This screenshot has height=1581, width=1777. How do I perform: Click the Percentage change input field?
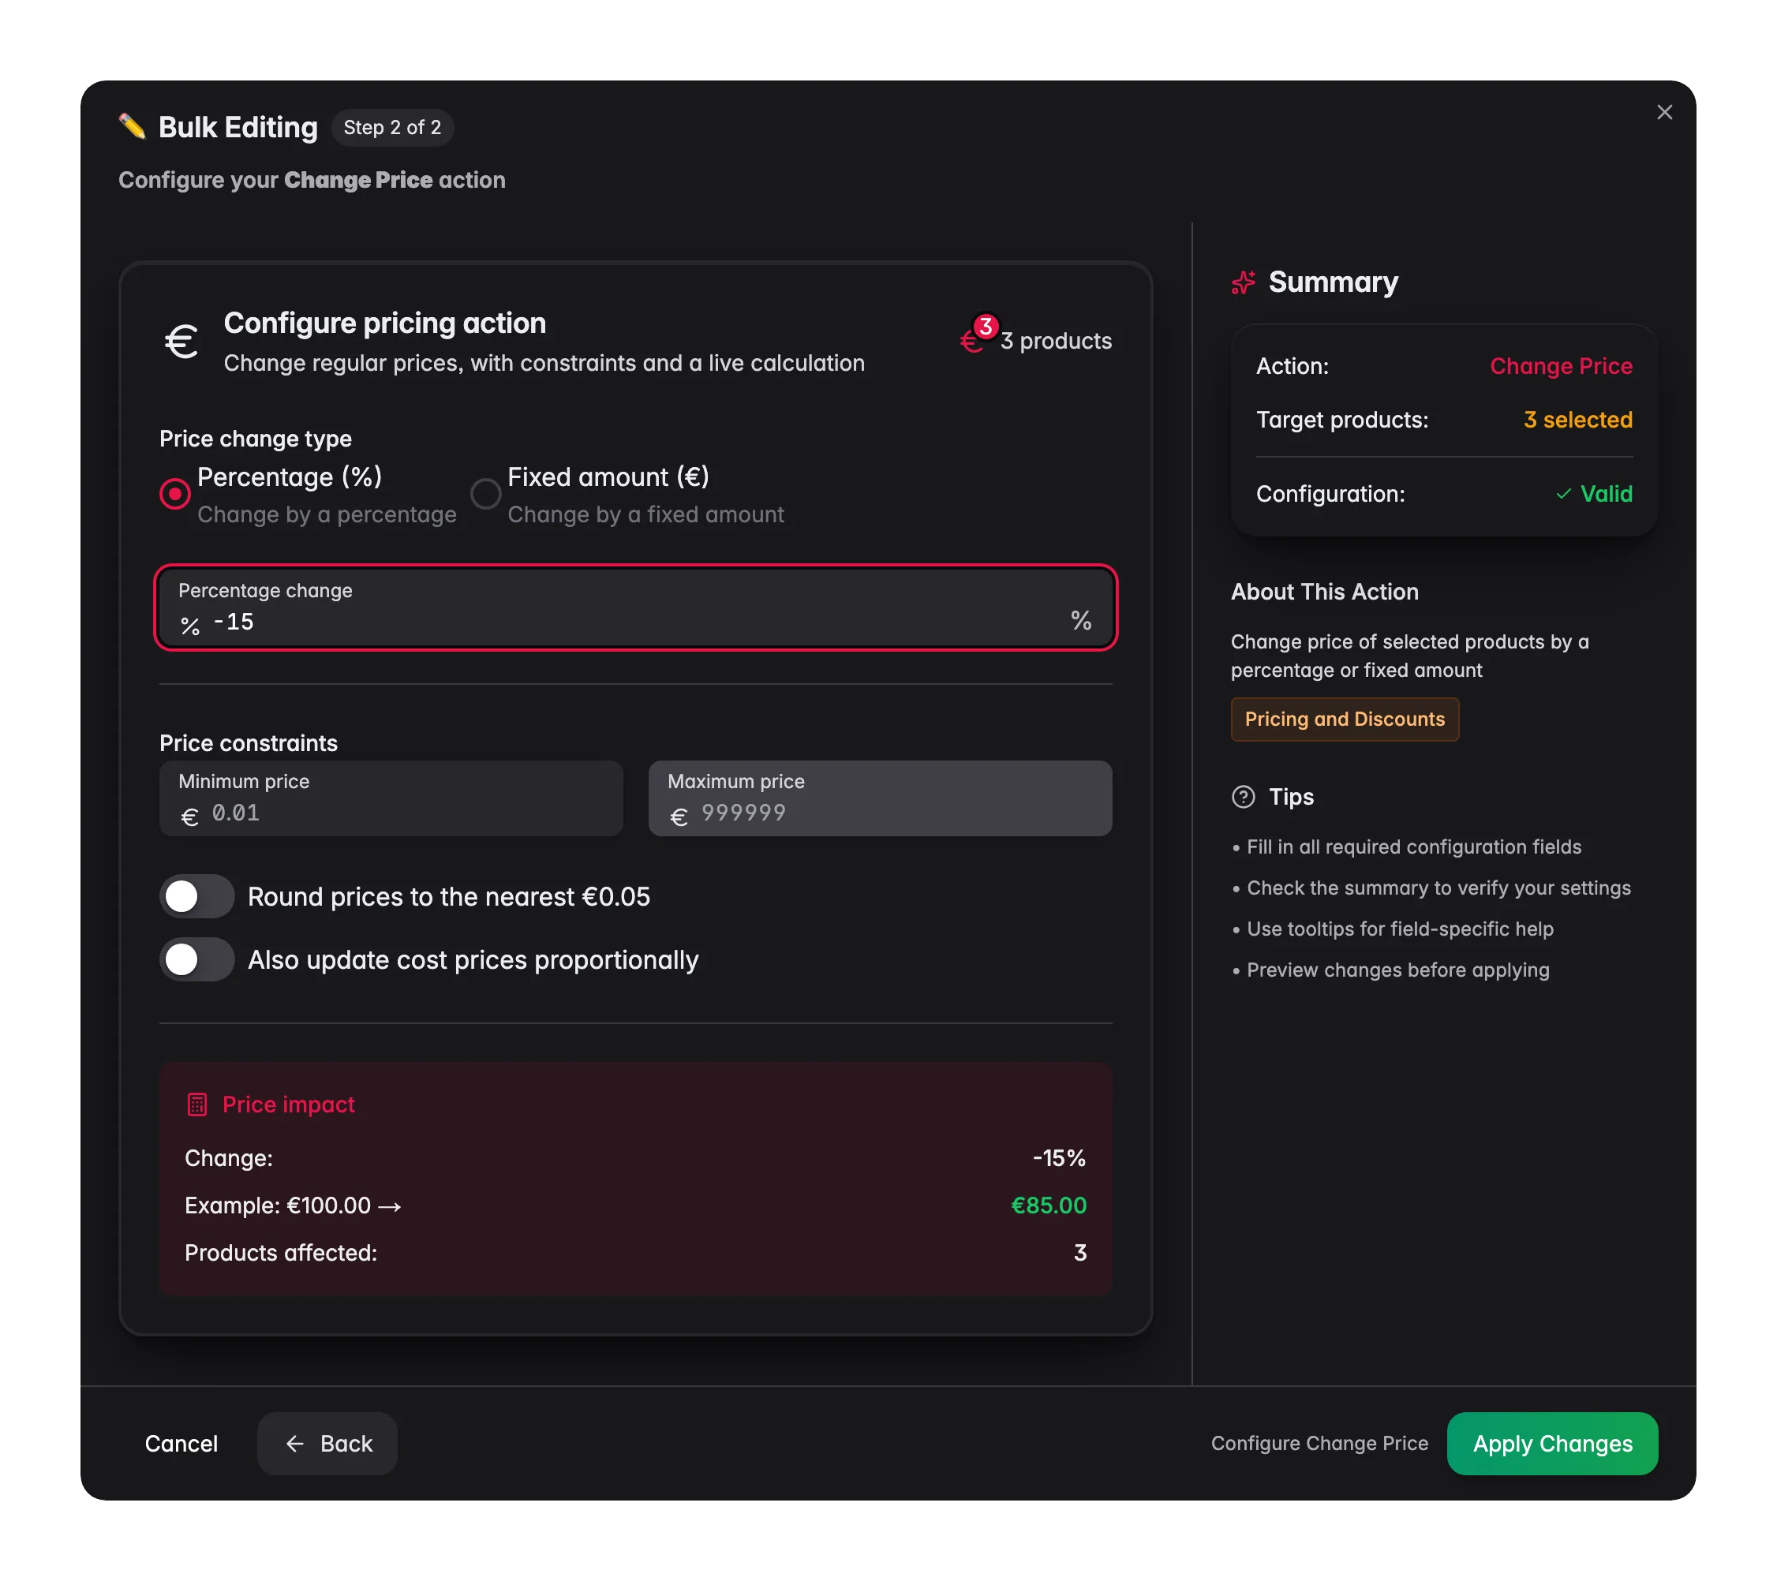pos(635,607)
